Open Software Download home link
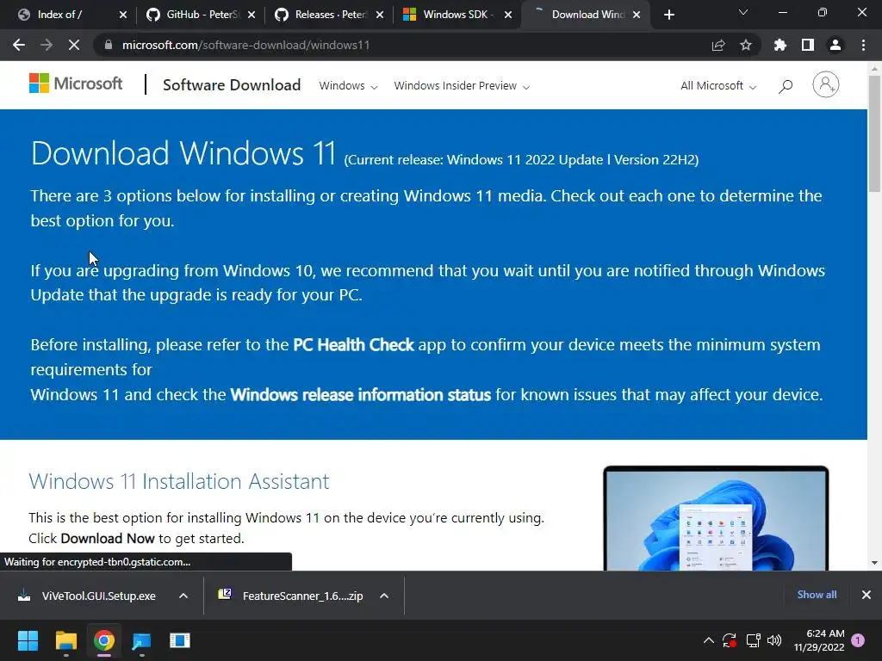882x661 pixels. click(x=232, y=85)
